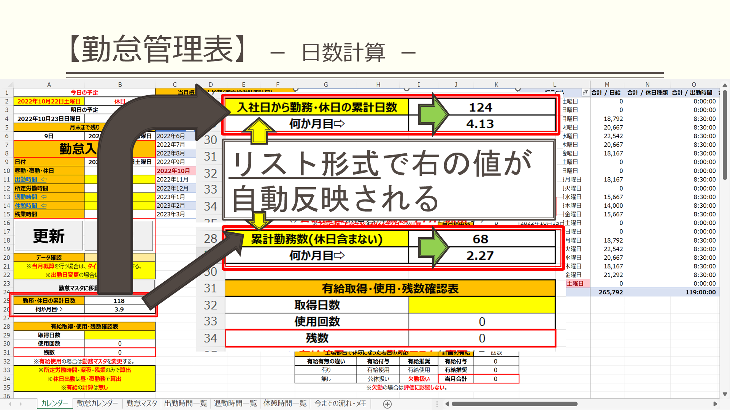This screenshot has width=730, height=410.
Task: Select 2022年8月 in the month list
Action: point(176,153)
